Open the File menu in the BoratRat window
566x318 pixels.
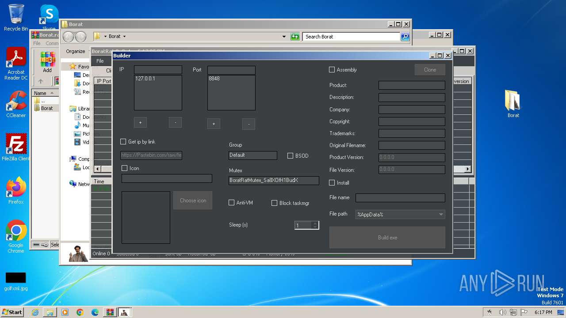click(x=100, y=61)
